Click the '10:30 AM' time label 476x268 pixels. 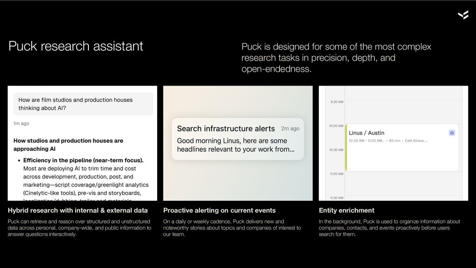coord(336,150)
